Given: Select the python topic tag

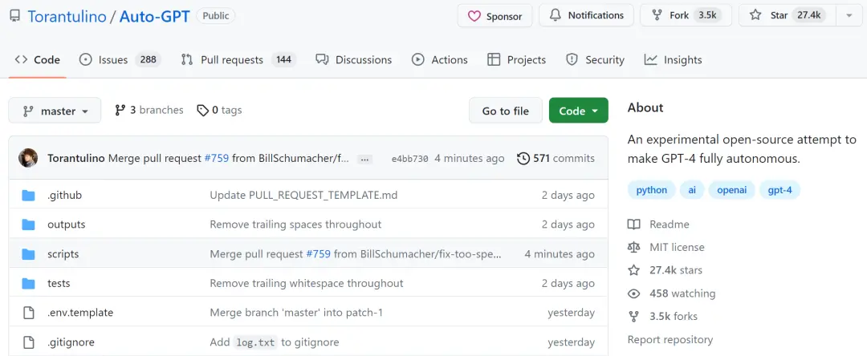Looking at the screenshot, I should tap(651, 190).
